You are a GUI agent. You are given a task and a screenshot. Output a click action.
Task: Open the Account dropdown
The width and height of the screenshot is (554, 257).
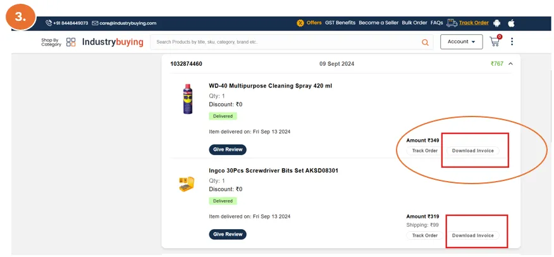[x=461, y=42]
